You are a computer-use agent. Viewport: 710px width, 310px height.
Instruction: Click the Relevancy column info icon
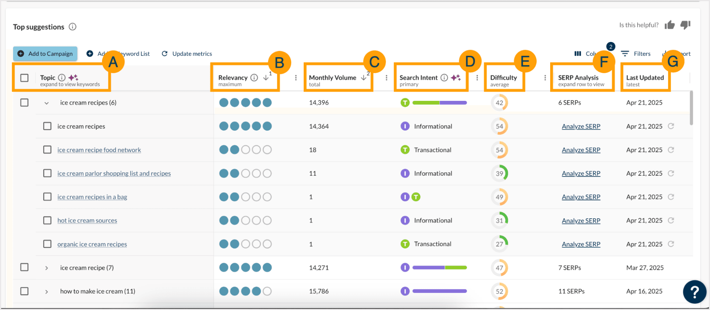(x=254, y=78)
